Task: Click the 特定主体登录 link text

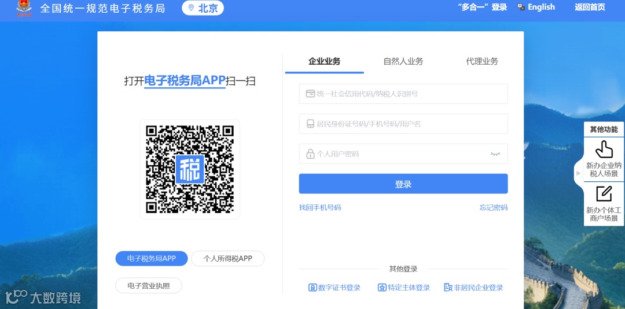Action: tap(409, 288)
